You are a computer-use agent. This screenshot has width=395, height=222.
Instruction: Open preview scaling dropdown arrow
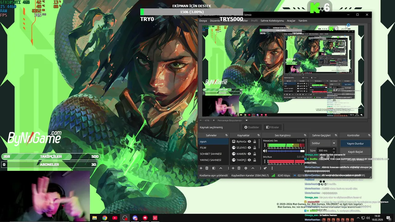[246, 120]
